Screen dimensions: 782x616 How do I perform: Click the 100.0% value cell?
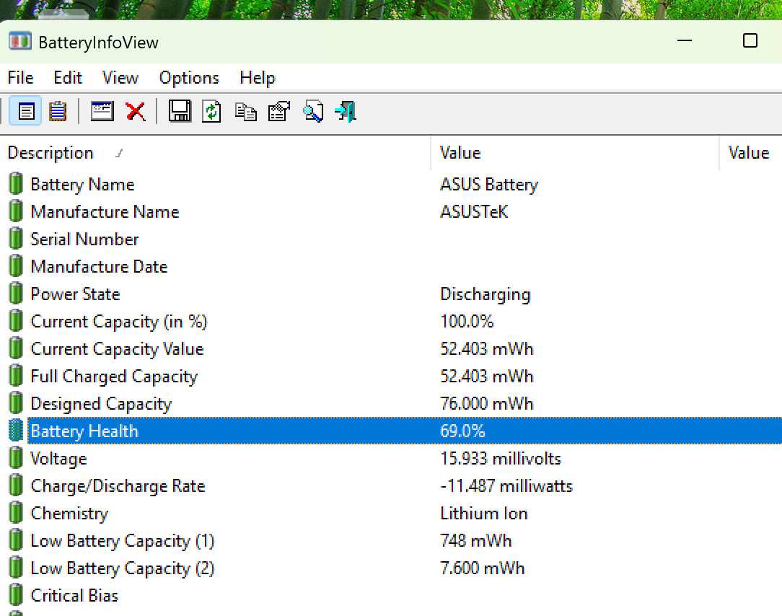click(467, 321)
